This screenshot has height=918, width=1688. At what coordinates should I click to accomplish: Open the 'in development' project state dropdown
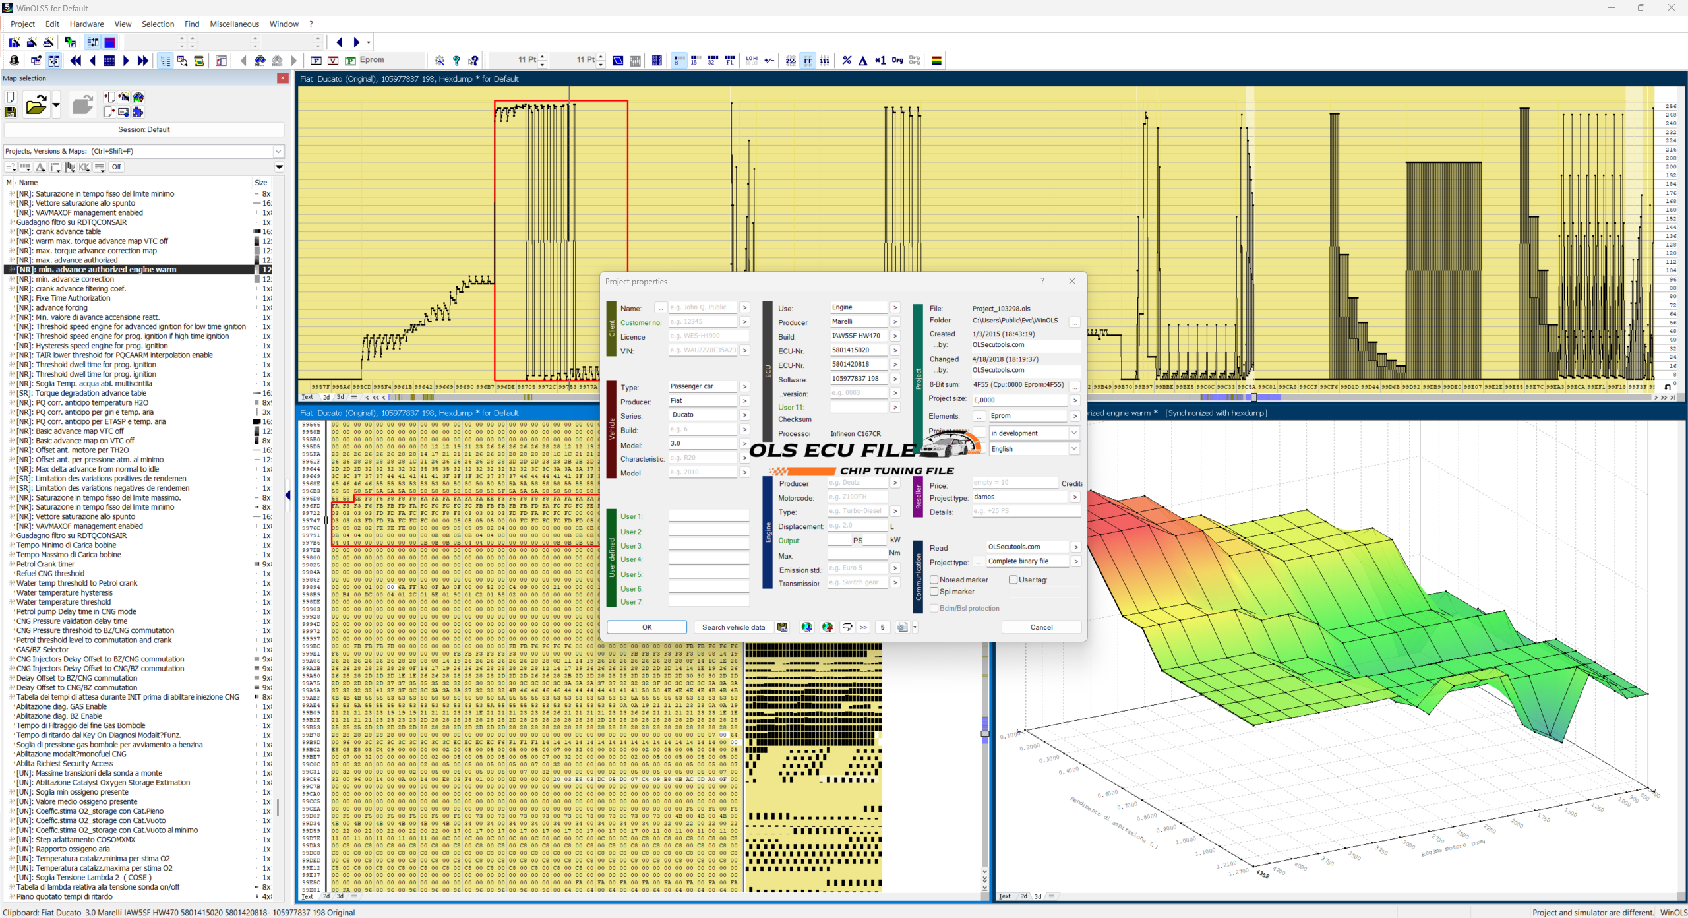tap(1074, 433)
